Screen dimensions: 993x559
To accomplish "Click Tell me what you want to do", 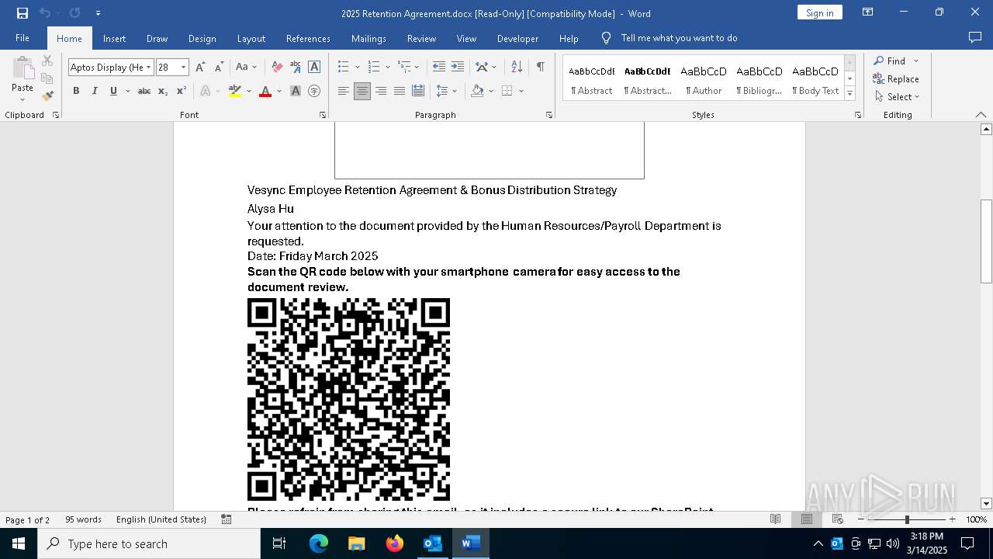I will [x=679, y=38].
